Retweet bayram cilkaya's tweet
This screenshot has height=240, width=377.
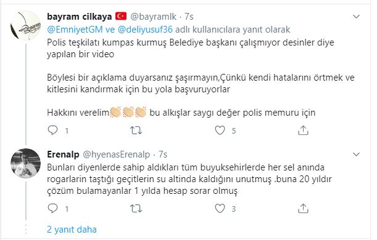tap(136, 130)
